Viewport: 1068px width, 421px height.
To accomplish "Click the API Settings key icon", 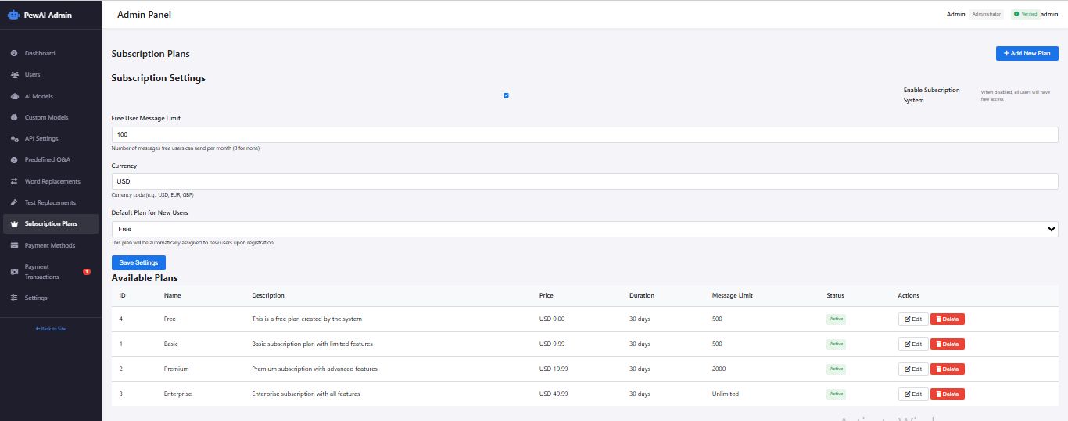I will click(14, 139).
